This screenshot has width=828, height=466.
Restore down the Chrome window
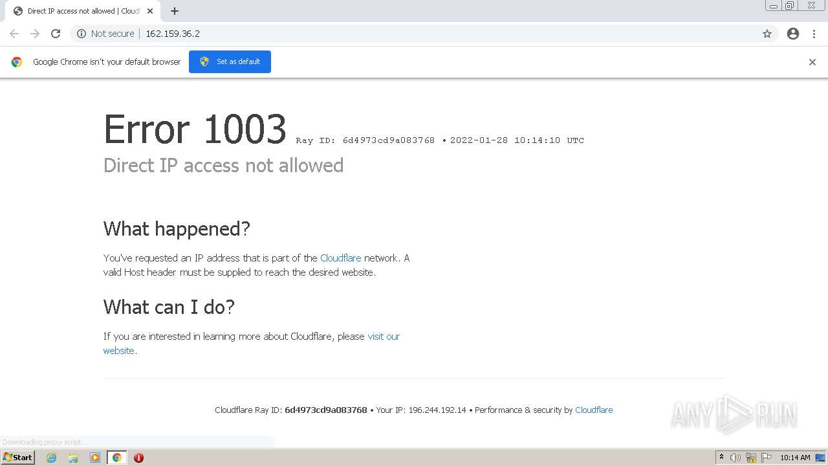[790, 6]
